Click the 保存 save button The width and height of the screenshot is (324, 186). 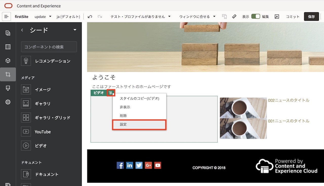[x=311, y=16]
